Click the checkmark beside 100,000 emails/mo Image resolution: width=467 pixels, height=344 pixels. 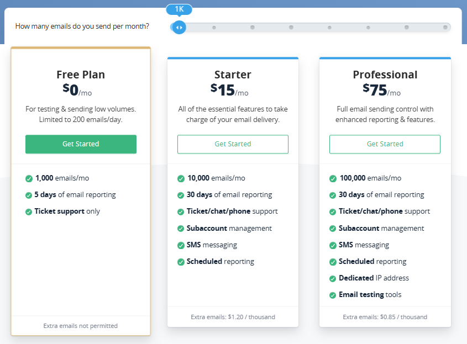pos(333,178)
